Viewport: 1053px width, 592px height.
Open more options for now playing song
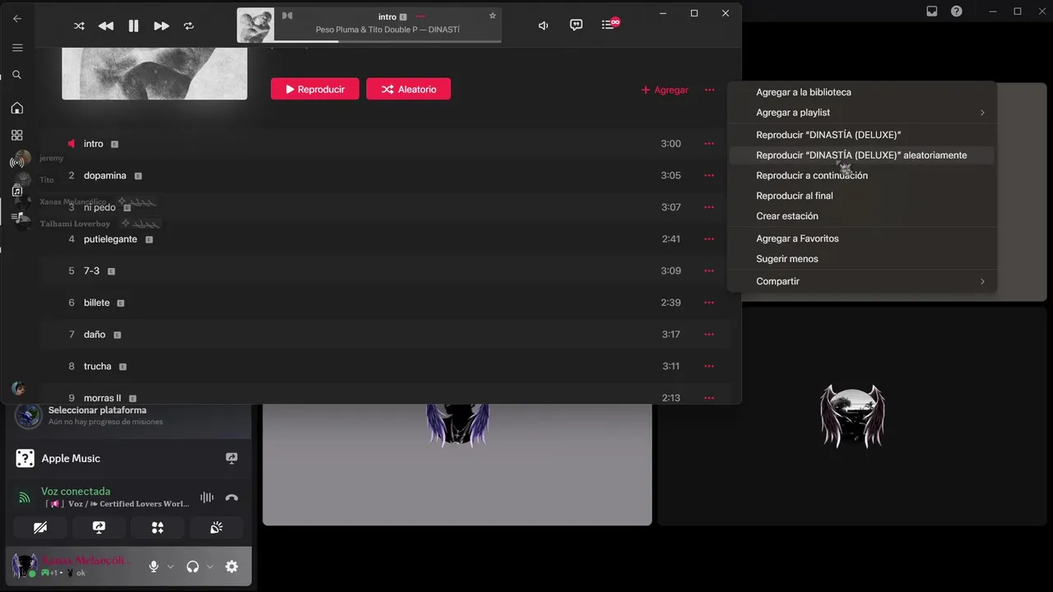(420, 16)
